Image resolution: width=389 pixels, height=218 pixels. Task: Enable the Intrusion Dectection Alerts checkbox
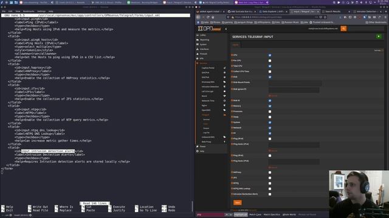[x=270, y=194]
